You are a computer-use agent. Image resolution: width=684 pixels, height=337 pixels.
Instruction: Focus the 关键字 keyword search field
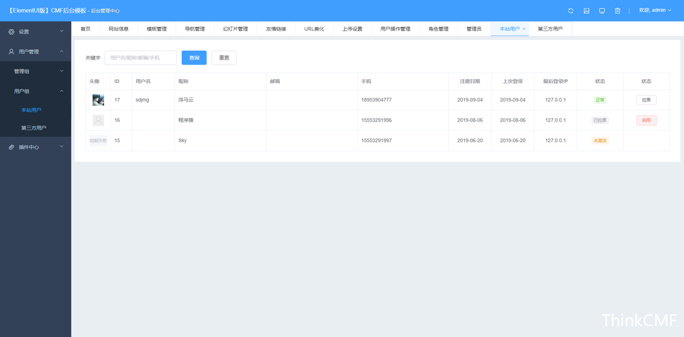[141, 58]
